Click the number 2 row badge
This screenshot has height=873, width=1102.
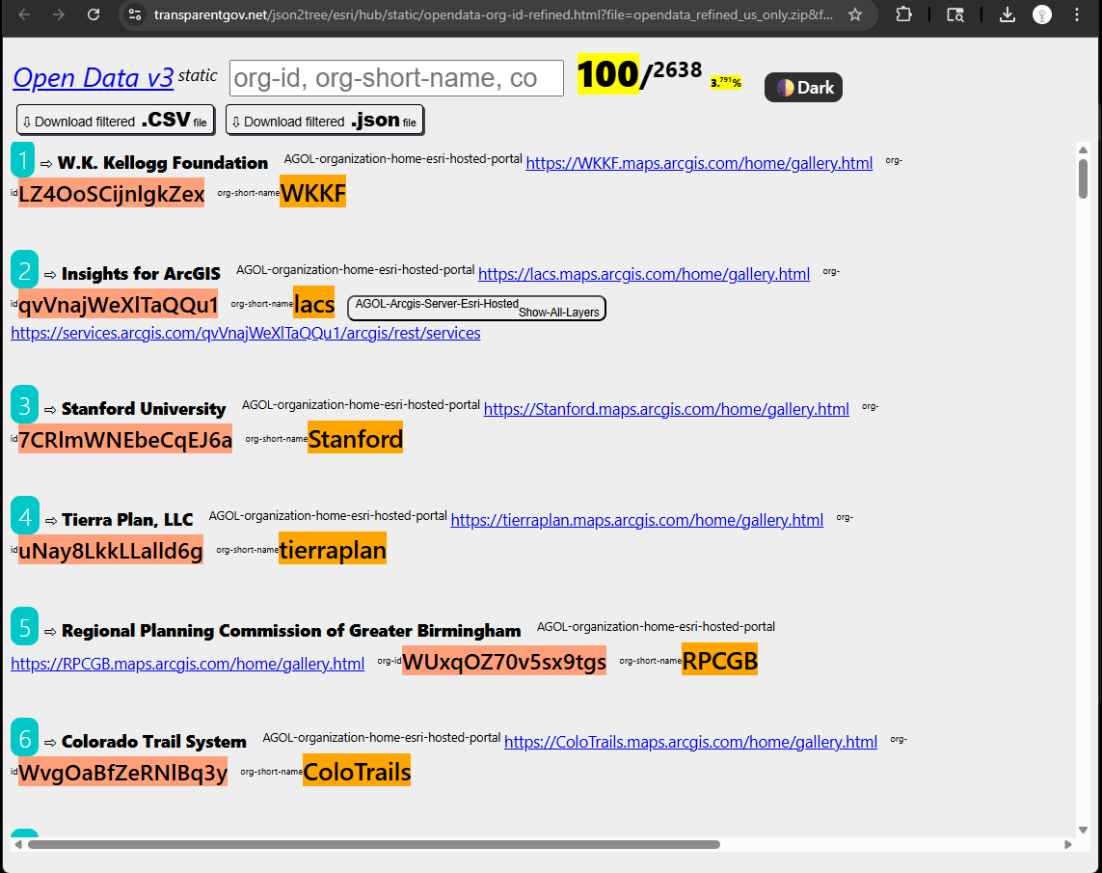coord(25,270)
